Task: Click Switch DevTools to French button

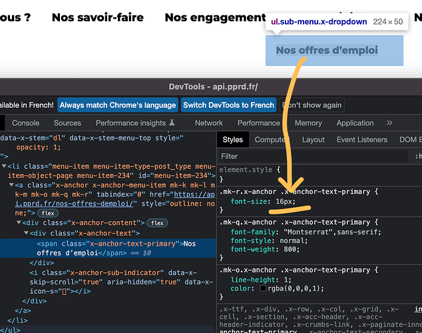Action: 228,105
